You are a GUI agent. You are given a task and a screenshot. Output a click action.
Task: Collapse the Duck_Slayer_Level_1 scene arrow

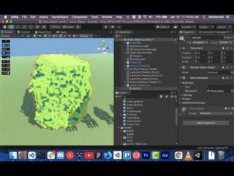[x=122, y=40]
